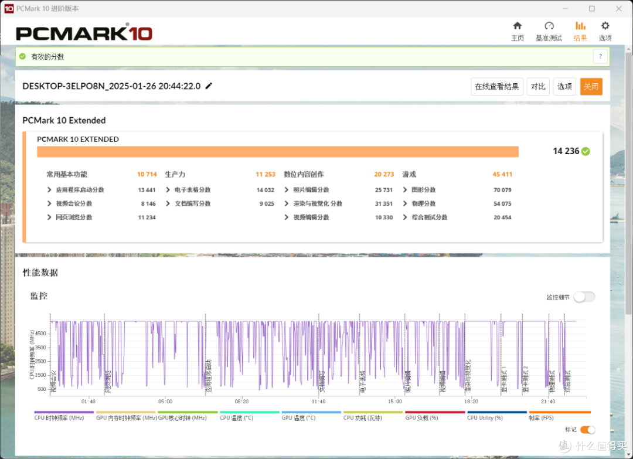Expand 文档编写分数 row
The width and height of the screenshot is (633, 459).
point(168,203)
